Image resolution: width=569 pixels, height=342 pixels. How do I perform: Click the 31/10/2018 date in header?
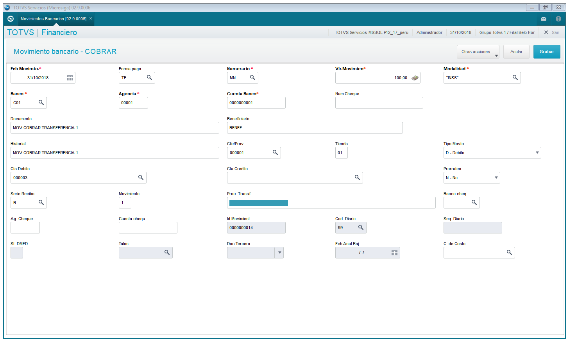pos(460,32)
